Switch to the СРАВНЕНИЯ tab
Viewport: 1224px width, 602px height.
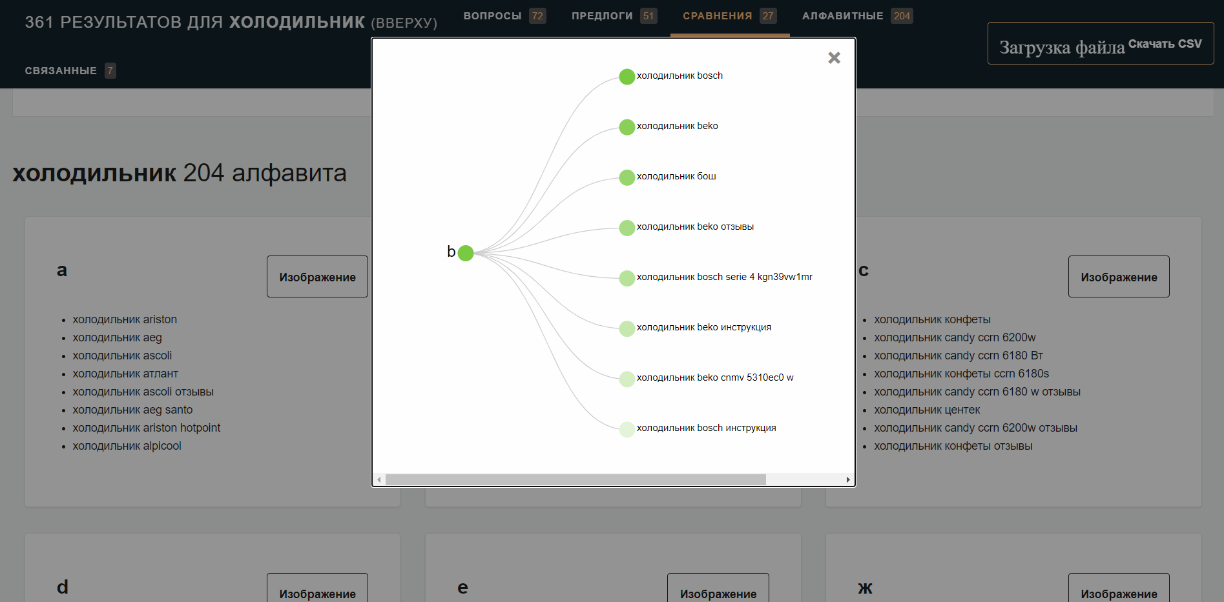[x=730, y=16]
